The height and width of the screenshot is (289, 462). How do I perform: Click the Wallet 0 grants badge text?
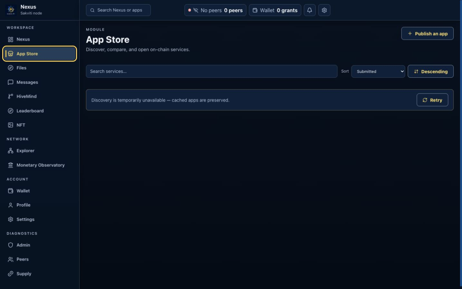pyautogui.click(x=278, y=10)
